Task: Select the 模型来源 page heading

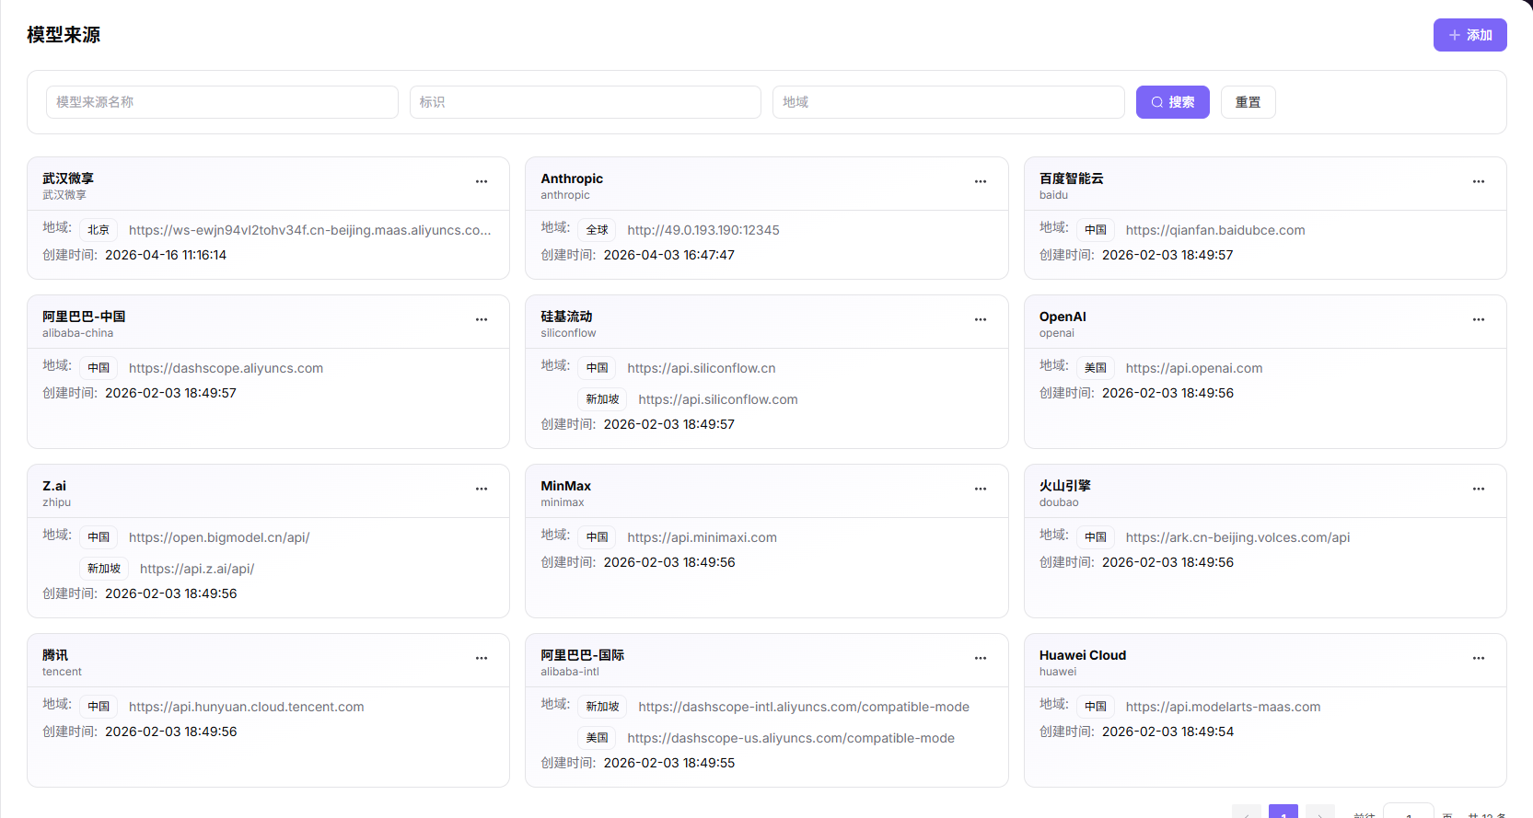Action: pyautogui.click(x=64, y=35)
